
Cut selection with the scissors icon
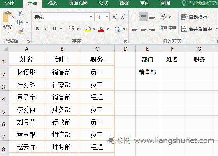click(20, 14)
